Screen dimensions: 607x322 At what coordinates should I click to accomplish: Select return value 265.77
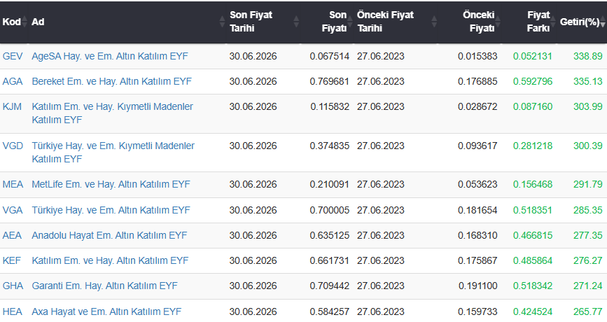pos(587,311)
